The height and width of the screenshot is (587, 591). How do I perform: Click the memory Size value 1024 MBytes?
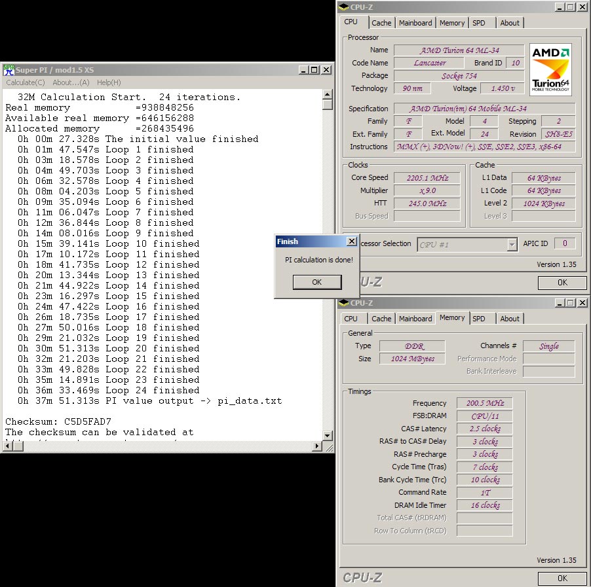point(412,359)
